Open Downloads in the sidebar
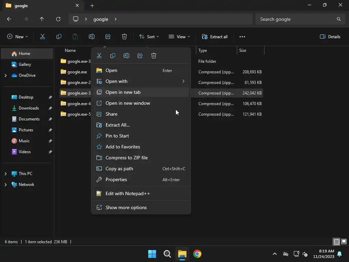The height and width of the screenshot is (262, 349). click(x=27, y=108)
